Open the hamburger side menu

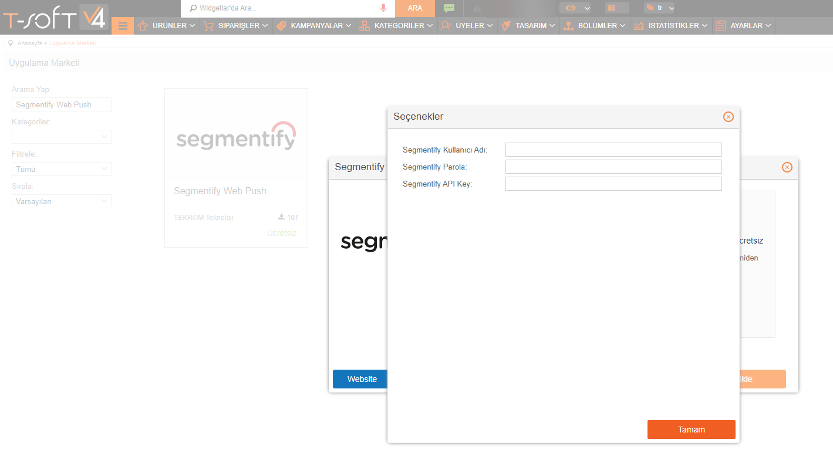[x=123, y=26]
